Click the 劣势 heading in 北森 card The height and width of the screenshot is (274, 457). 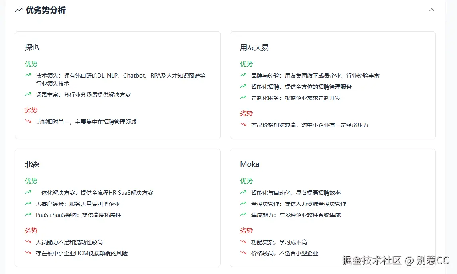(x=31, y=230)
